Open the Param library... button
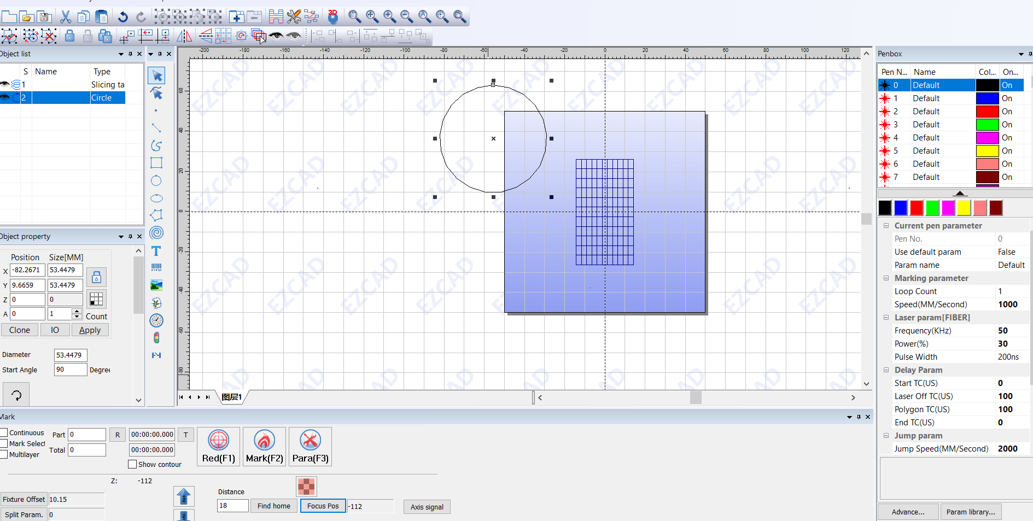This screenshot has height=521, width=1033. click(971, 512)
